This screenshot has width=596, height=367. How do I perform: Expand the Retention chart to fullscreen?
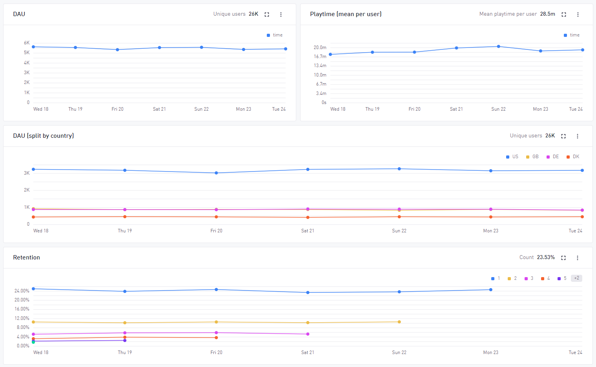[x=563, y=258]
